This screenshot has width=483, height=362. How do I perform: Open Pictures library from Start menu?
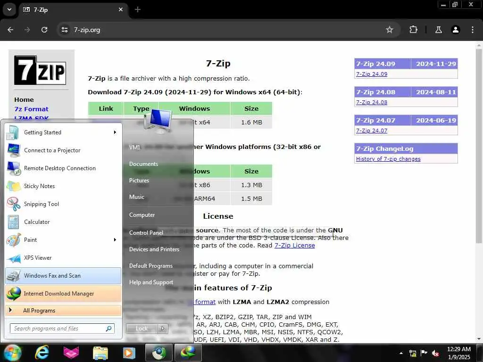[139, 181]
